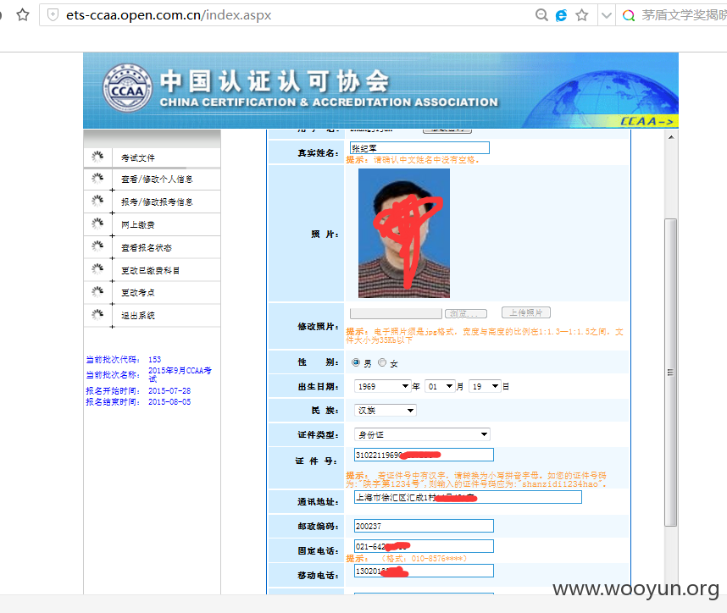The height and width of the screenshot is (613, 727).
Task: Select 更改考点 in the sidebar
Action: coord(138,293)
